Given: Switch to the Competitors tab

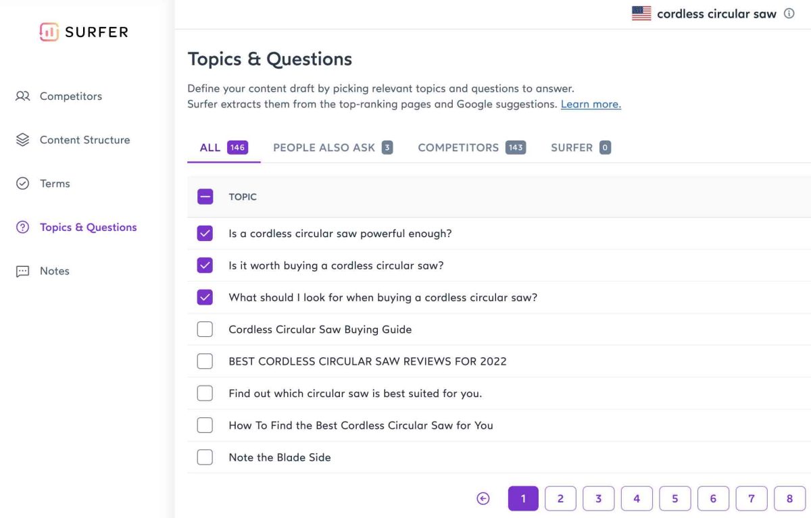Looking at the screenshot, I should pyautogui.click(x=471, y=148).
